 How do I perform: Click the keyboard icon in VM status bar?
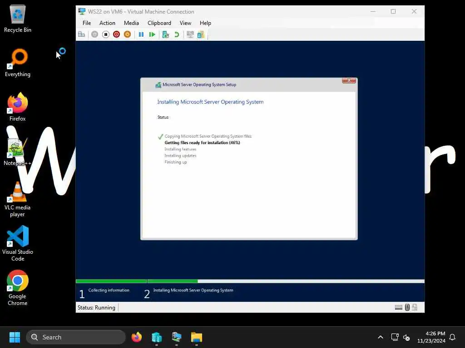click(399, 308)
